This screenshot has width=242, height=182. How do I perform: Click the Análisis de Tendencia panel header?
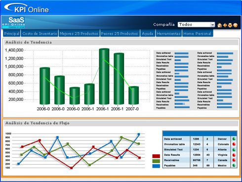pyautogui.click(x=121, y=43)
